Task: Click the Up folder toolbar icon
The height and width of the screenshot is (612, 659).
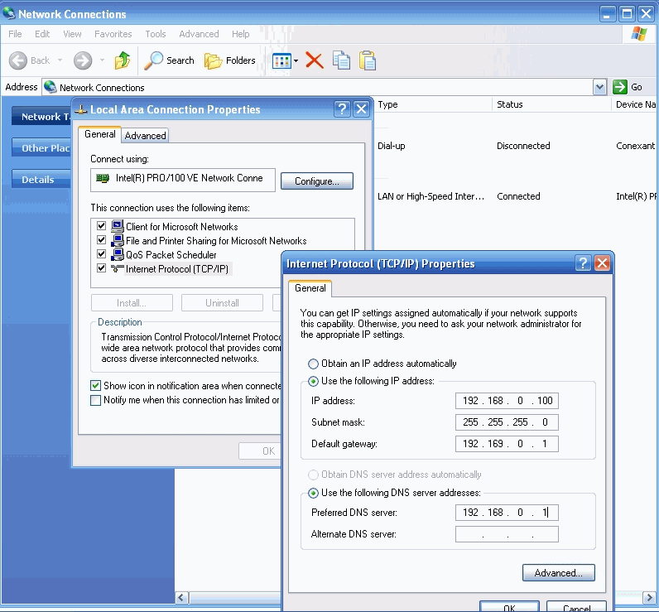Action: point(123,60)
